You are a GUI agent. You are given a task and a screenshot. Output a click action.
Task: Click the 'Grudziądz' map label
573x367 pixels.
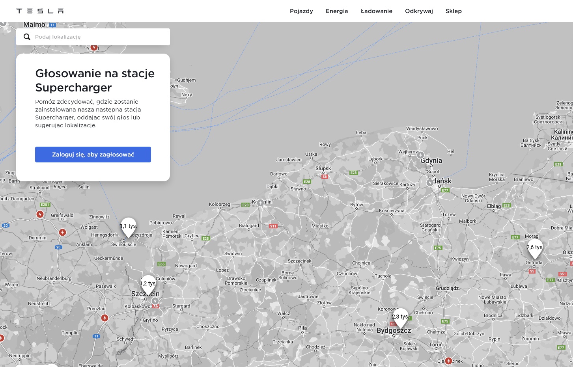(x=448, y=288)
